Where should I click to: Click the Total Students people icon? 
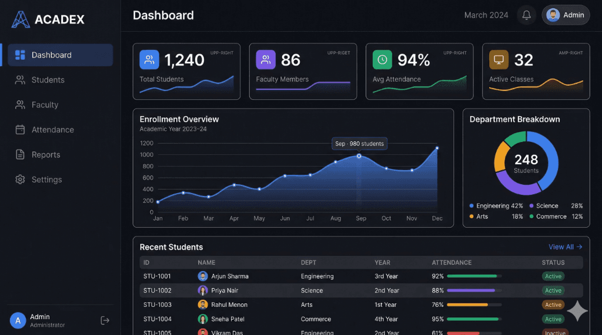pyautogui.click(x=149, y=59)
